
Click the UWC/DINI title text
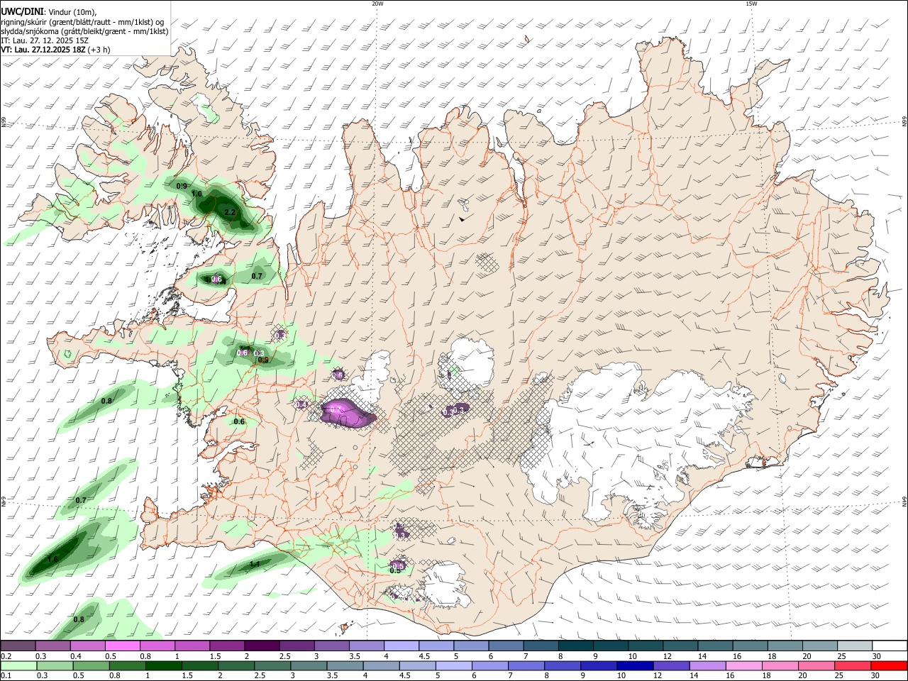point(21,12)
